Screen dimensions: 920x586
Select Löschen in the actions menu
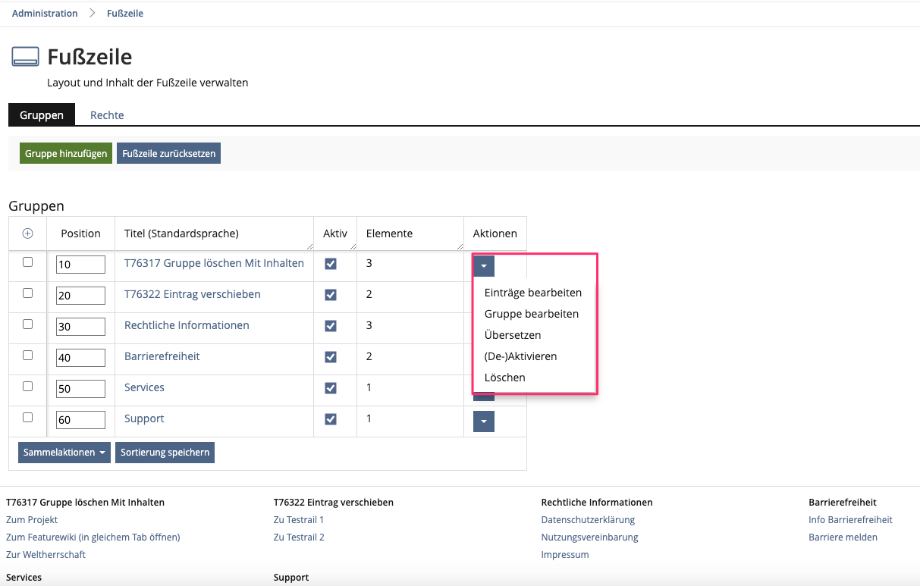(504, 378)
